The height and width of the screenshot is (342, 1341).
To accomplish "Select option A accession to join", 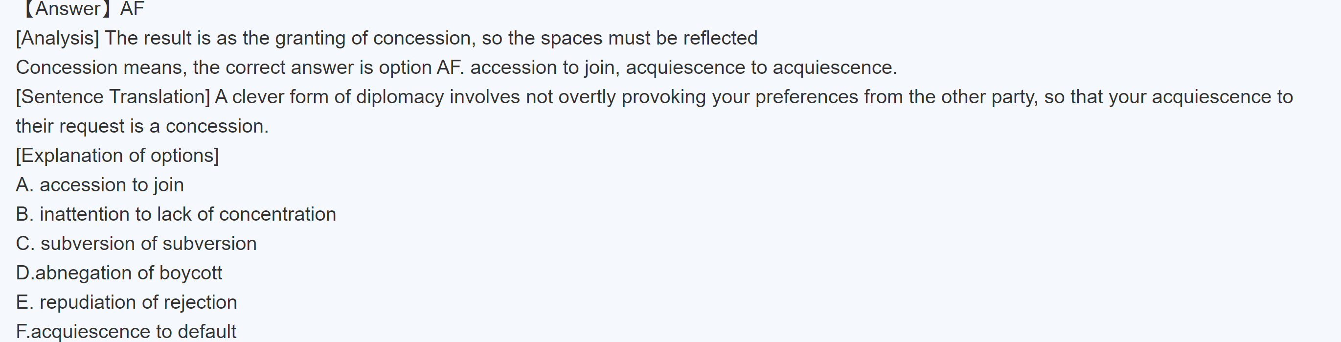I will point(100,185).
